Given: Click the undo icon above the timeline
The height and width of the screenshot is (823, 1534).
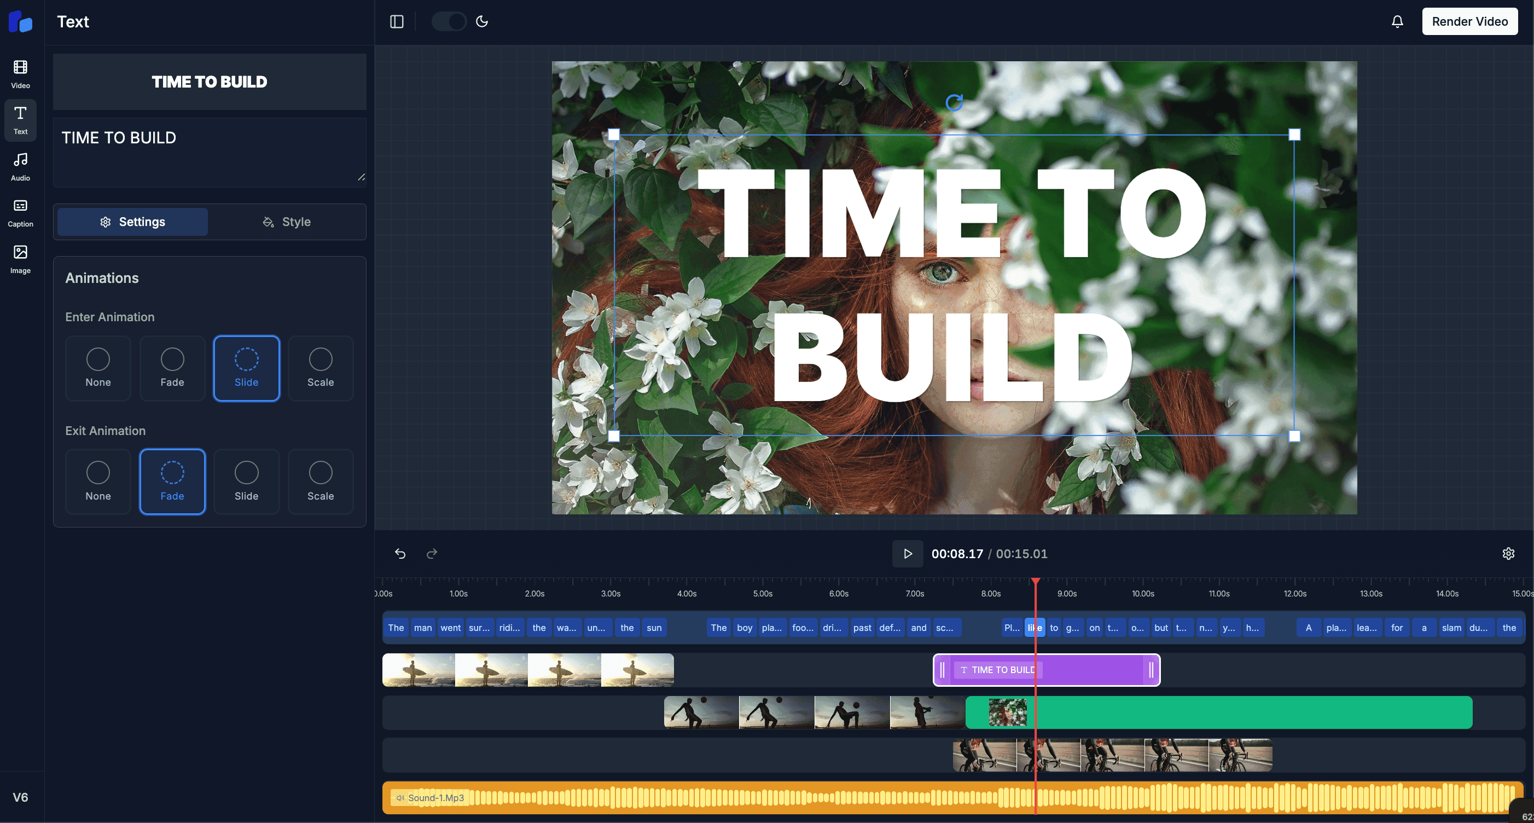Looking at the screenshot, I should point(400,553).
